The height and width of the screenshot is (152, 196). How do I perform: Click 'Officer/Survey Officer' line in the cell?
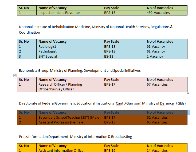coord(56,89)
